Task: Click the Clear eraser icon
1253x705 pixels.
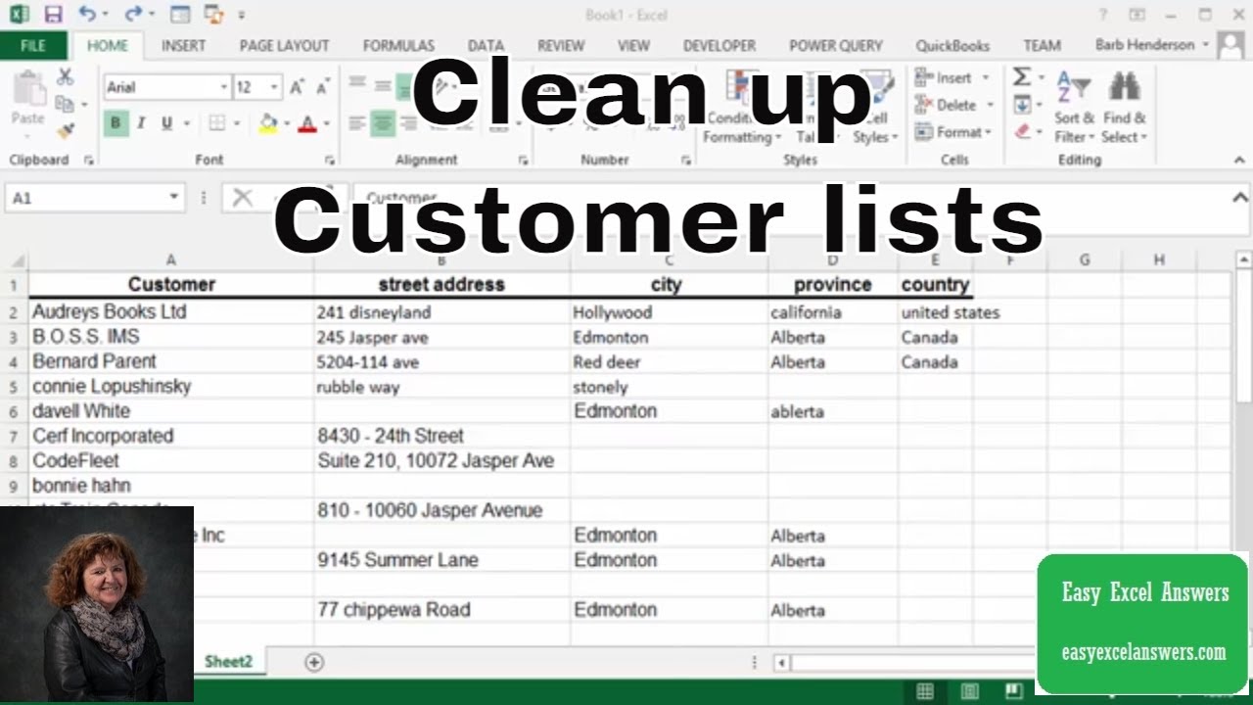Action: pos(1021,130)
